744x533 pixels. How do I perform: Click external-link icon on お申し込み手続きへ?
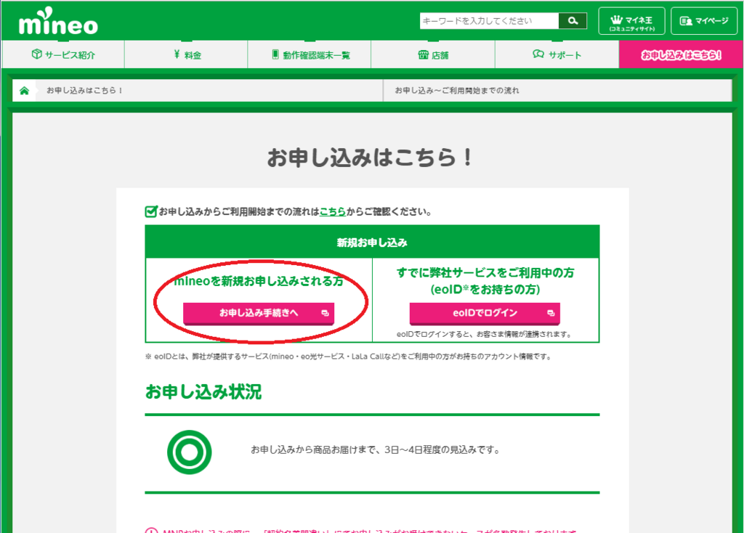point(325,313)
